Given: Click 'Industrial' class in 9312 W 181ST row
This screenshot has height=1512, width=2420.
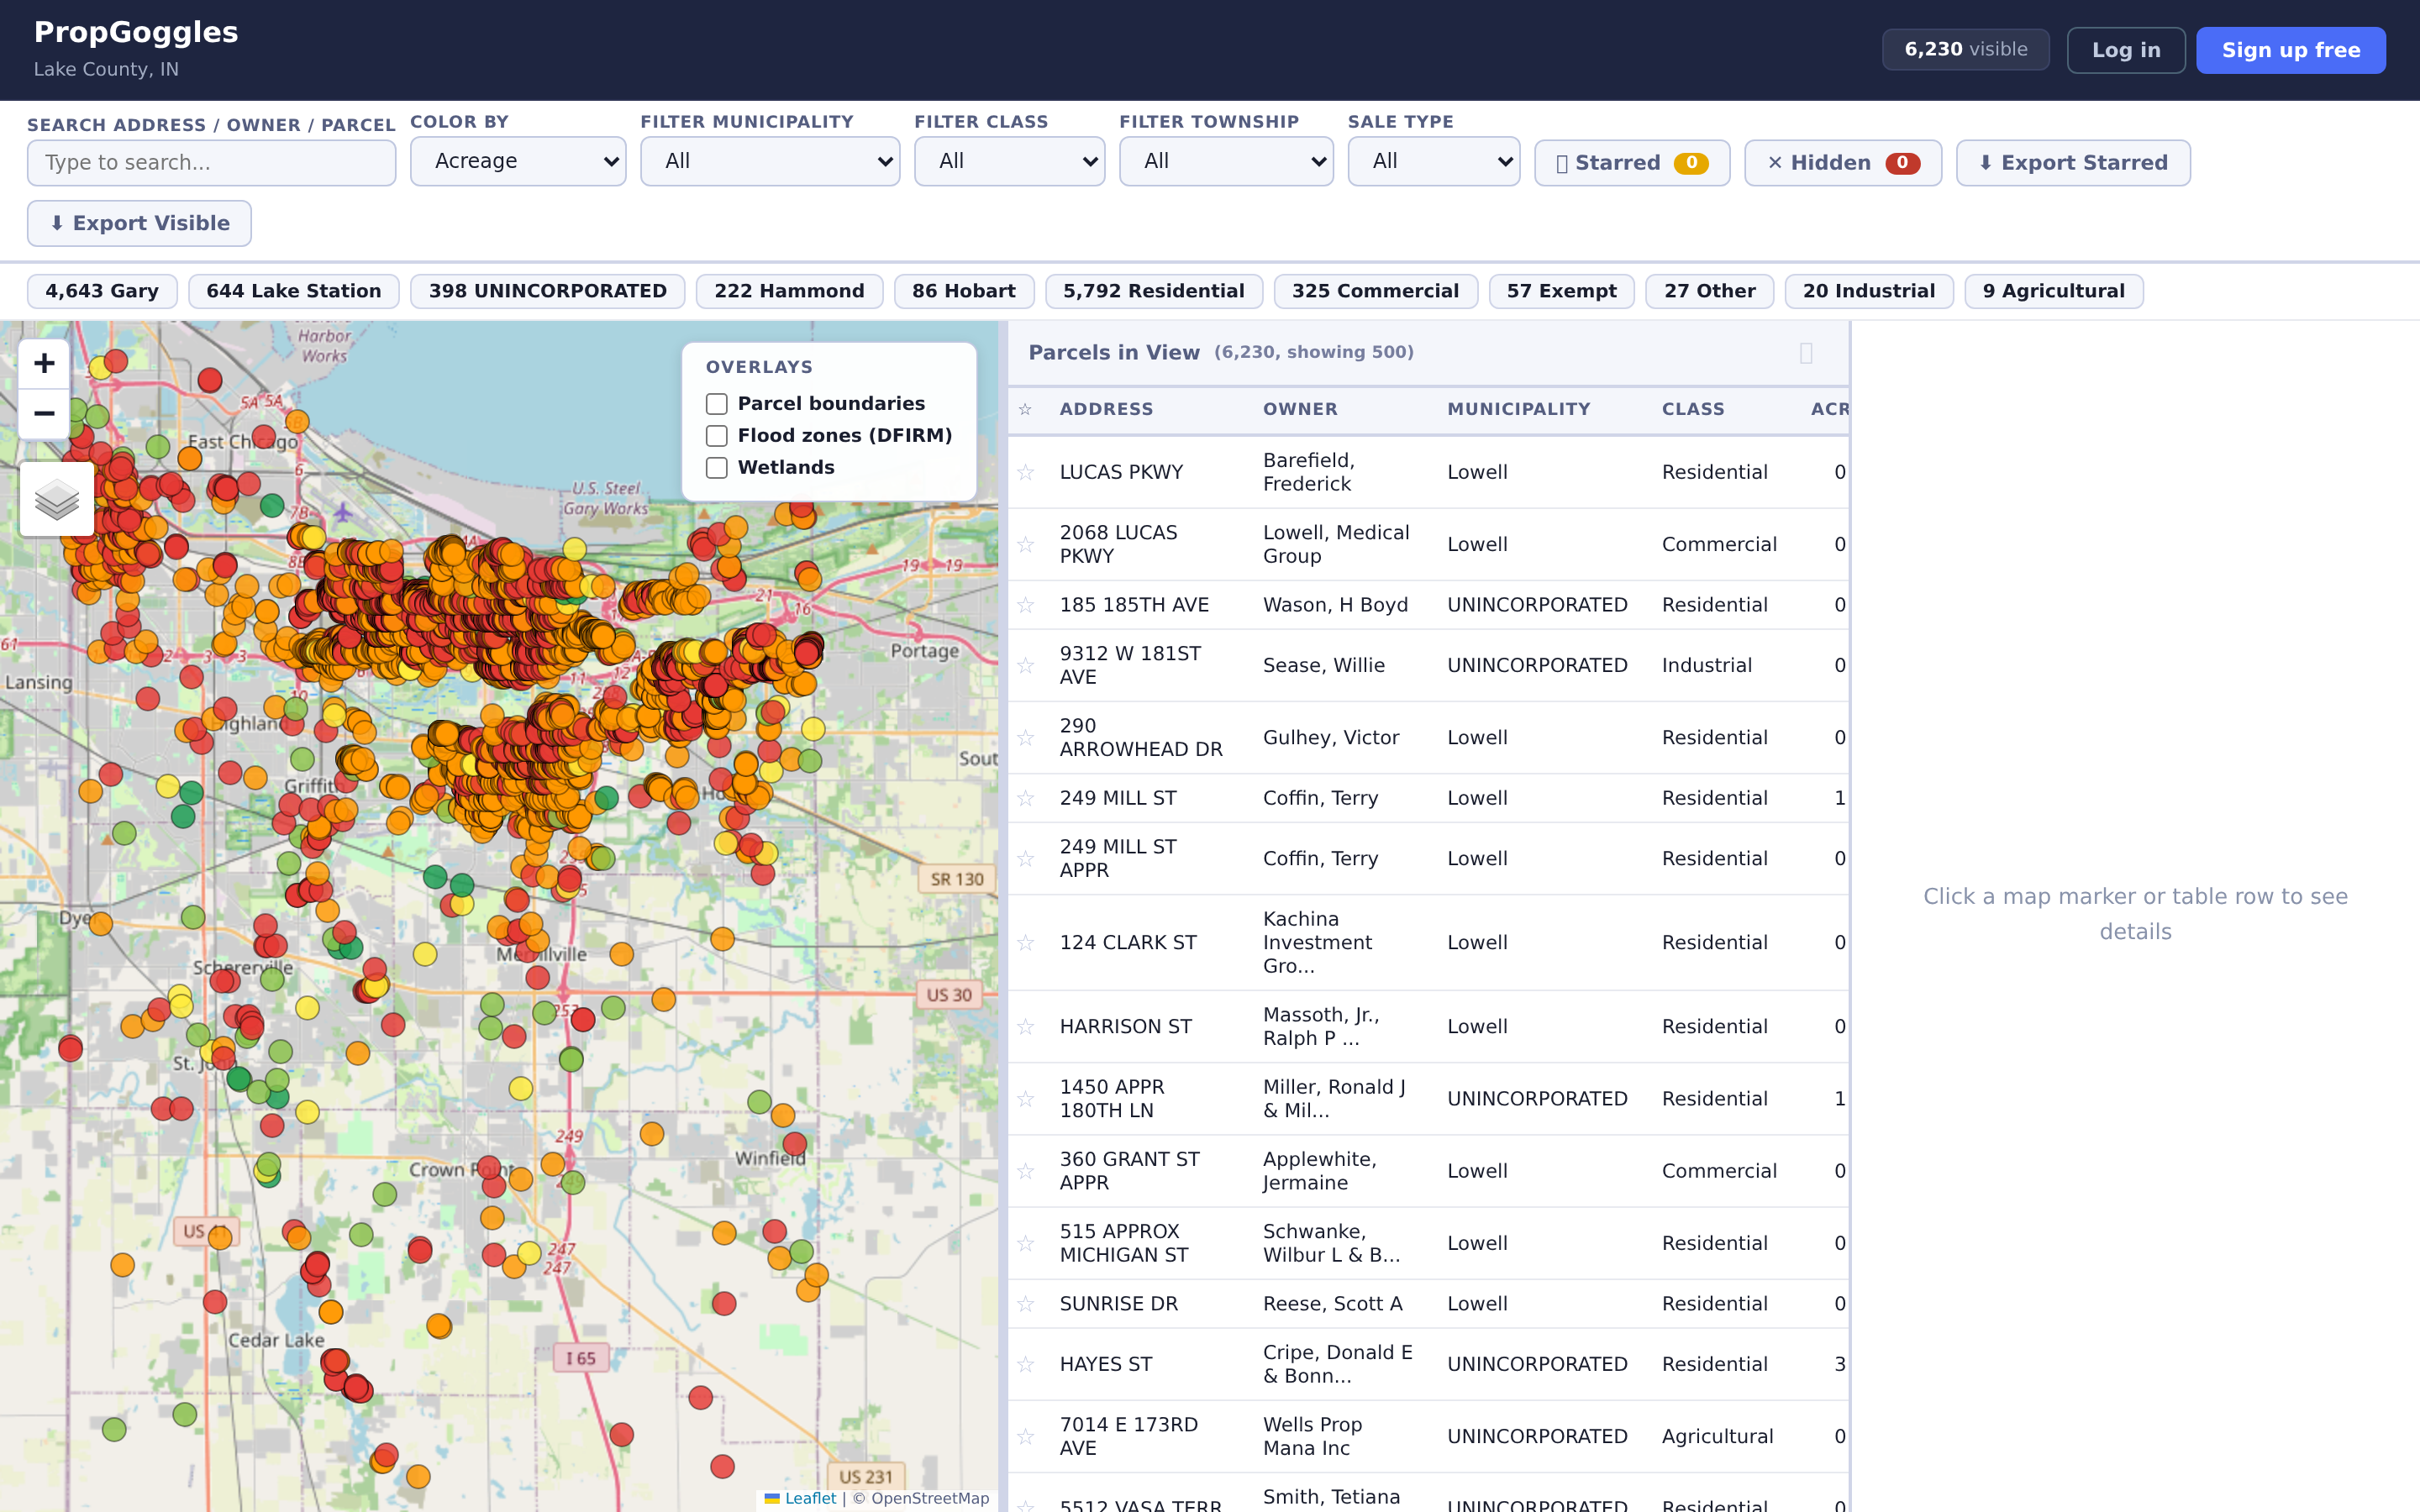Looking at the screenshot, I should coord(1707,665).
